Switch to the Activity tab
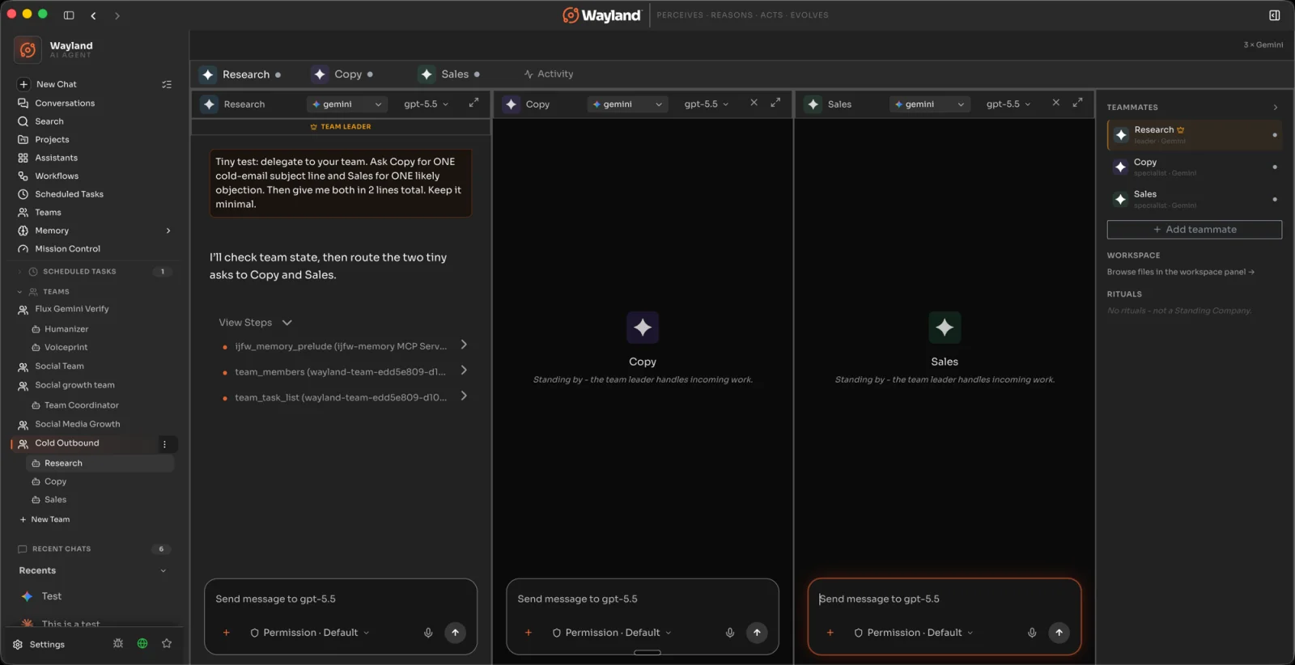The width and height of the screenshot is (1295, 665). (549, 74)
